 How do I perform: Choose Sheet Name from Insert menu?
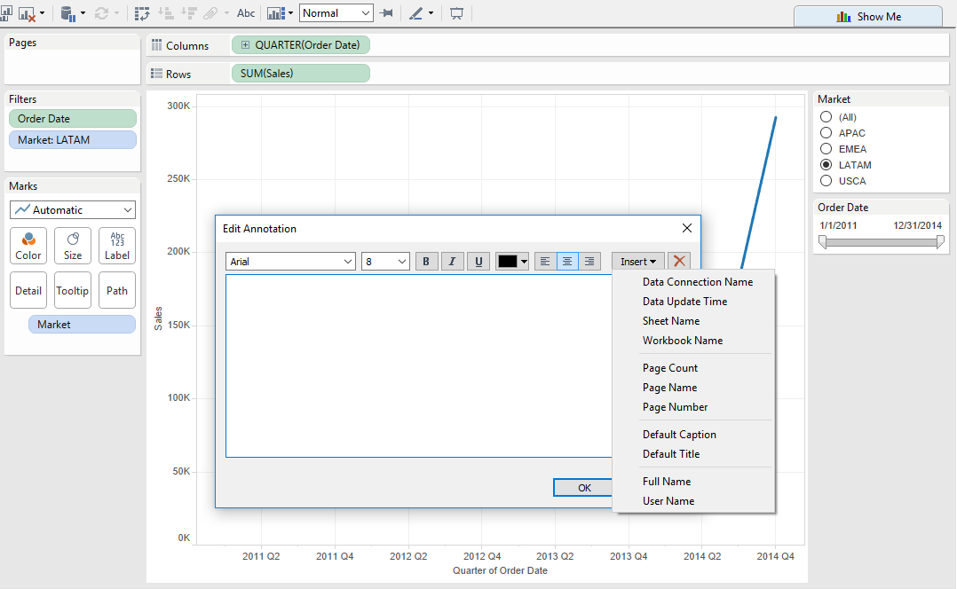pyautogui.click(x=671, y=321)
